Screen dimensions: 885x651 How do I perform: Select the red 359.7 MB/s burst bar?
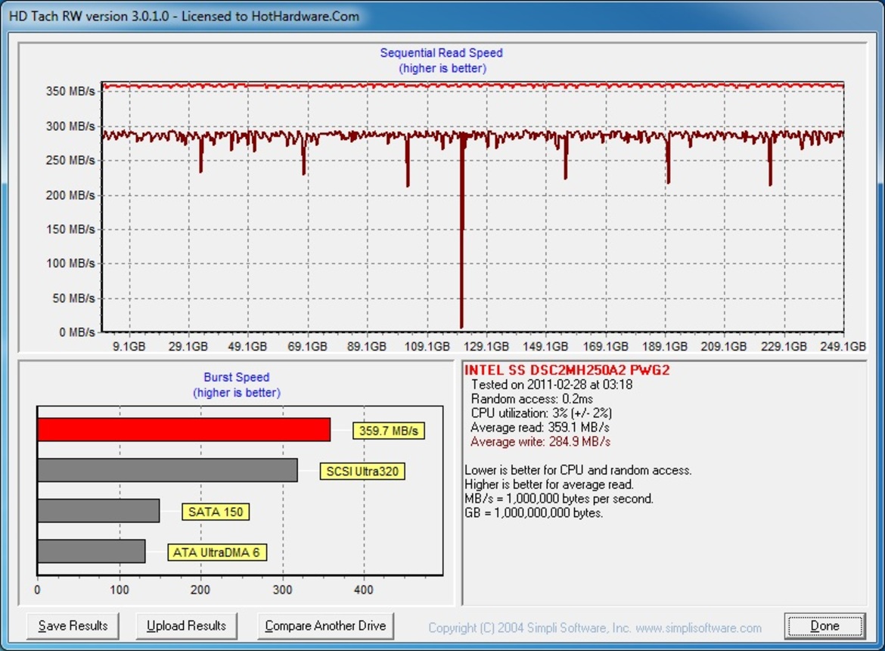pyautogui.click(x=184, y=430)
